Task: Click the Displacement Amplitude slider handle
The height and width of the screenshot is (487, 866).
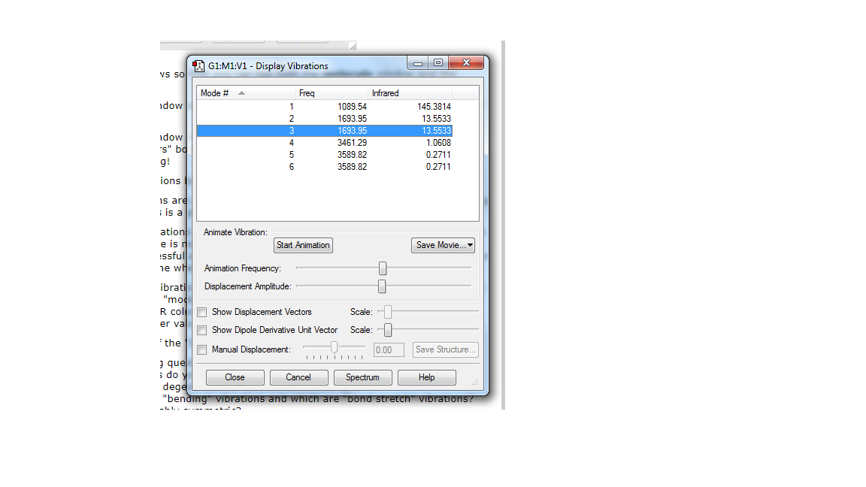Action: pos(382,286)
